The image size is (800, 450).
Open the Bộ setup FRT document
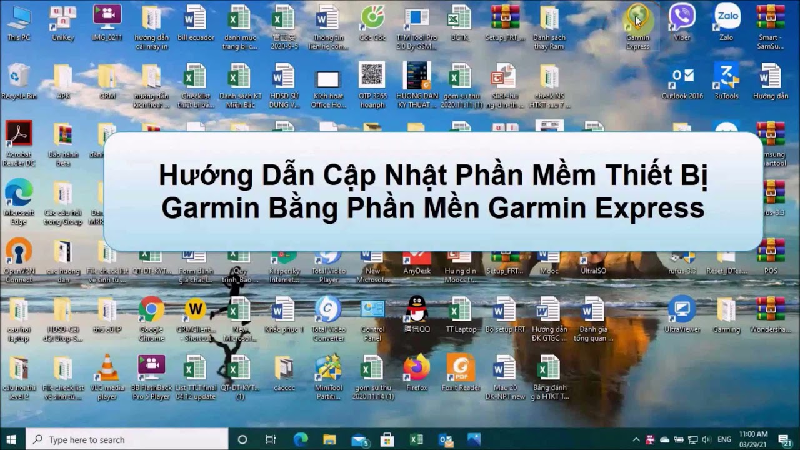pos(504,315)
